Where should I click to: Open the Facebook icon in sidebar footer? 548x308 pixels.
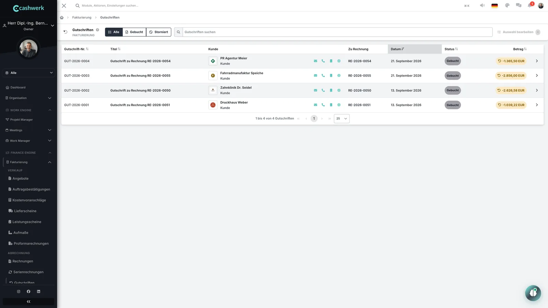[28, 292]
